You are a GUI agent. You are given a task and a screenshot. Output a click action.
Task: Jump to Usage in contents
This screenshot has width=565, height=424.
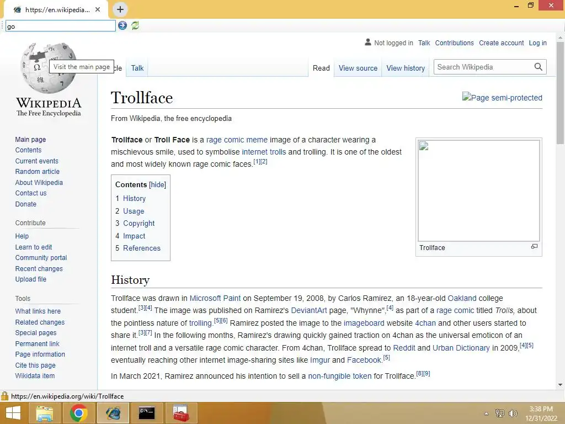point(134,211)
